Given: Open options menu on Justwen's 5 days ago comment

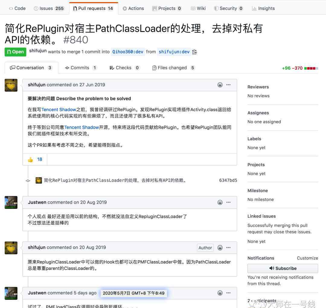Looking at the screenshot, I should 228,293.
